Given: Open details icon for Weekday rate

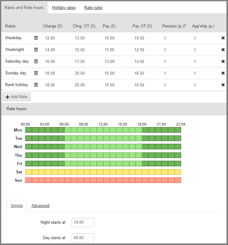Looking at the screenshot, I should (x=36, y=38).
